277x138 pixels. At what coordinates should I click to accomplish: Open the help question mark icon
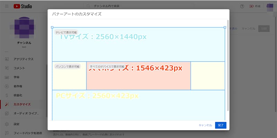(x=242, y=6)
